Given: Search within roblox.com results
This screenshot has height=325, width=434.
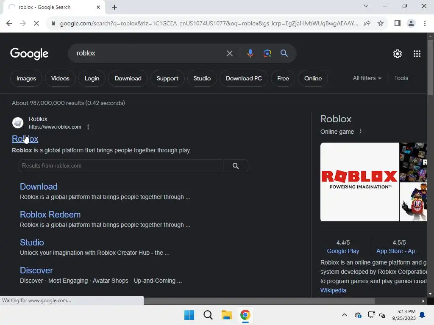Looking at the screenshot, I should coord(236,166).
